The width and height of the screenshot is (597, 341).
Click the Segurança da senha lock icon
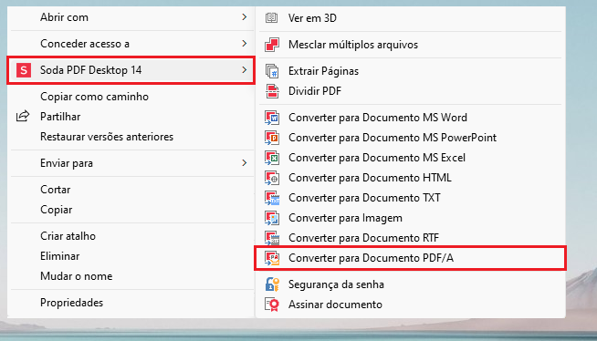(272, 284)
